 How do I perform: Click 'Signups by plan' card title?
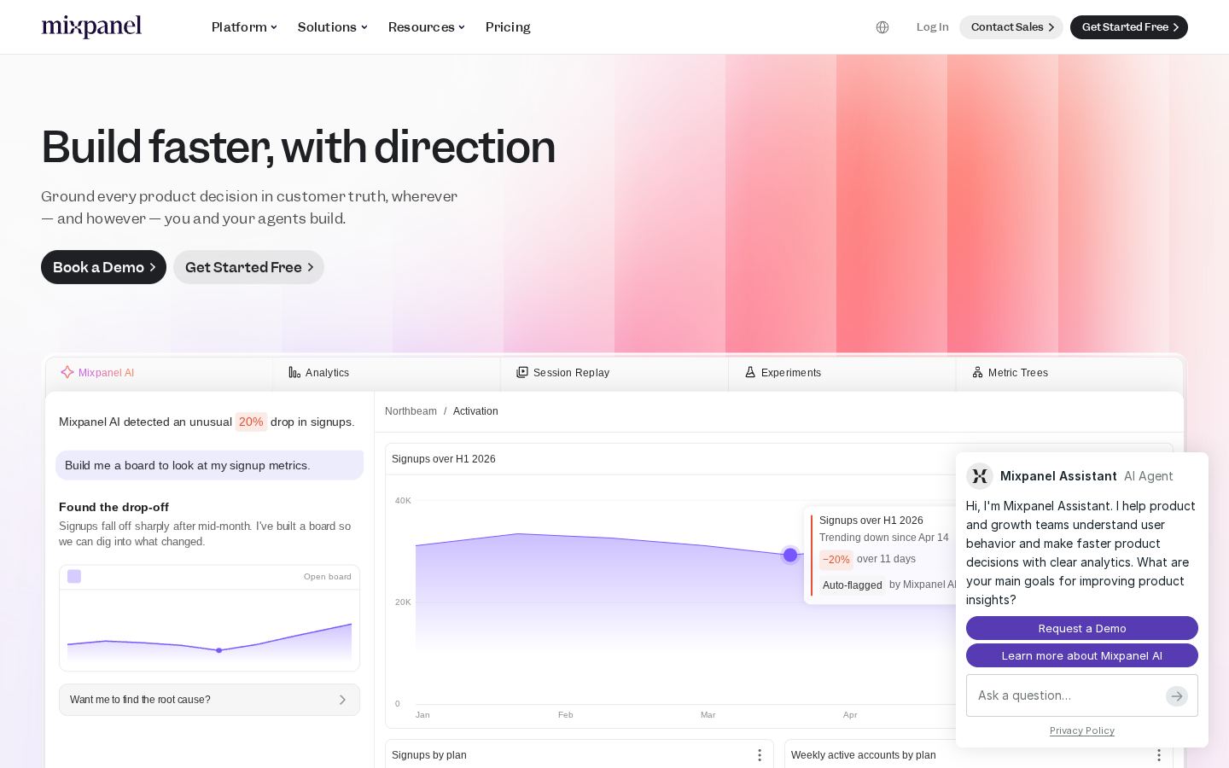coord(429,755)
